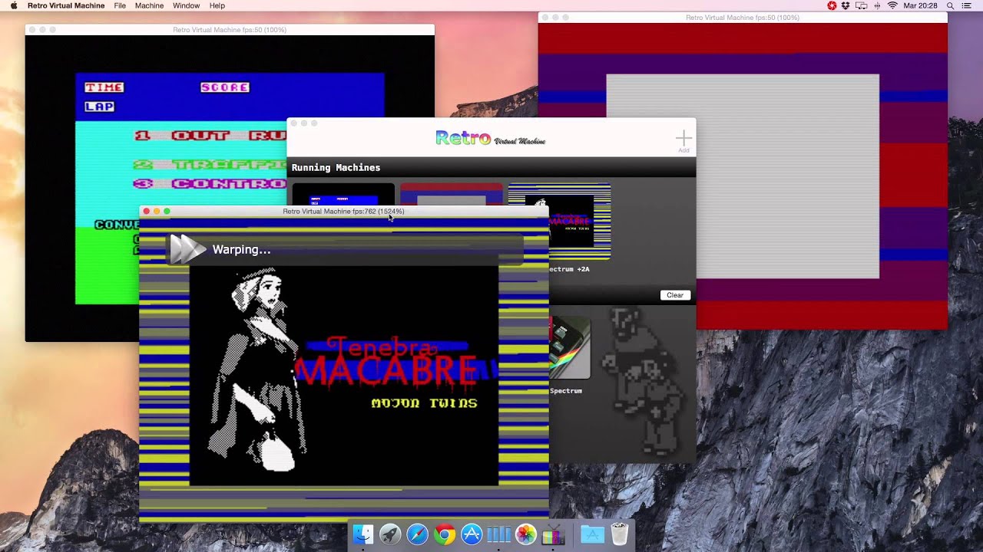Click the Spotlight search icon
983x552 pixels.
(950, 5)
